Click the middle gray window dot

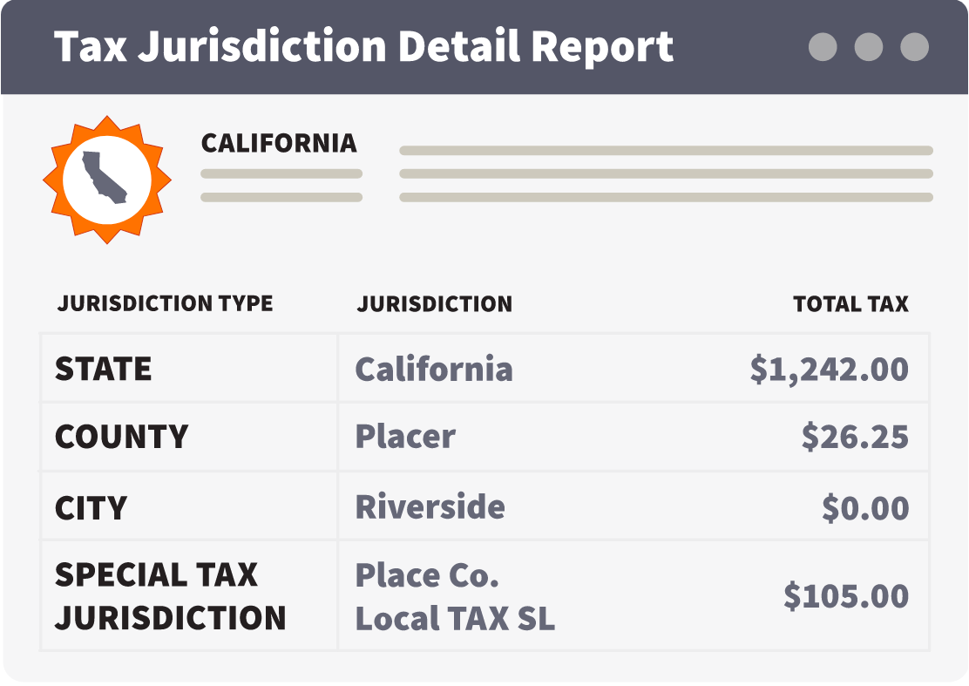click(x=868, y=46)
